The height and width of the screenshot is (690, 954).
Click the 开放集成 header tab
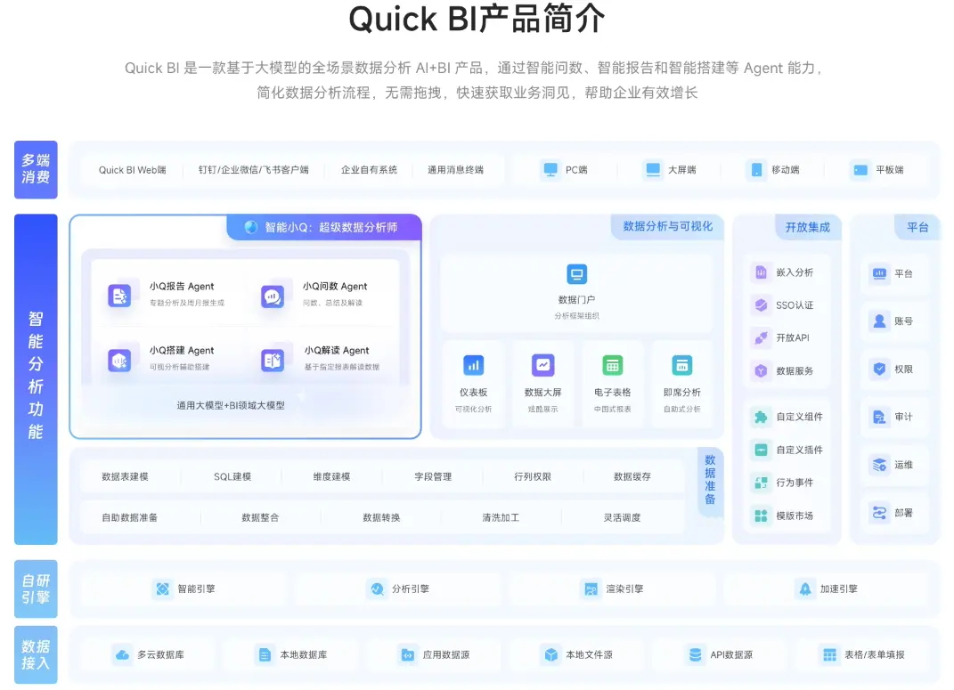click(x=807, y=227)
